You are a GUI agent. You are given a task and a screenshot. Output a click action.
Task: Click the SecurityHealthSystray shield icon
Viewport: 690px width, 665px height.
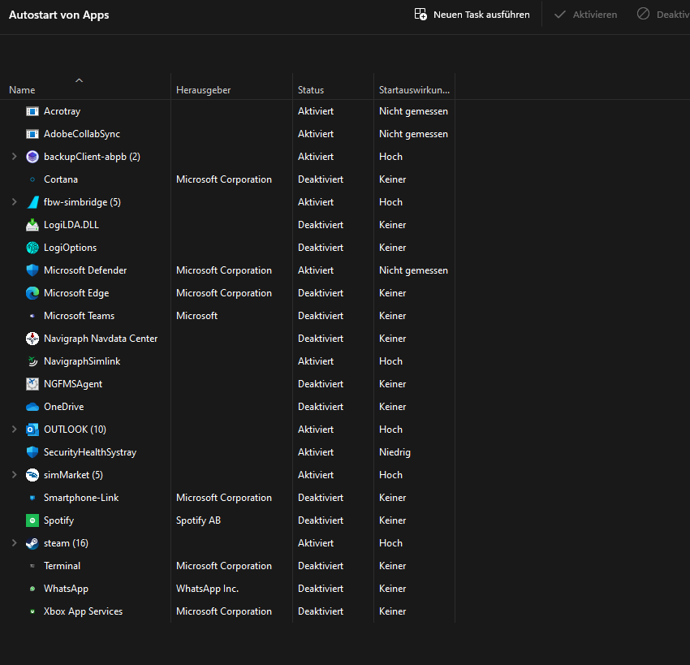pyautogui.click(x=32, y=451)
